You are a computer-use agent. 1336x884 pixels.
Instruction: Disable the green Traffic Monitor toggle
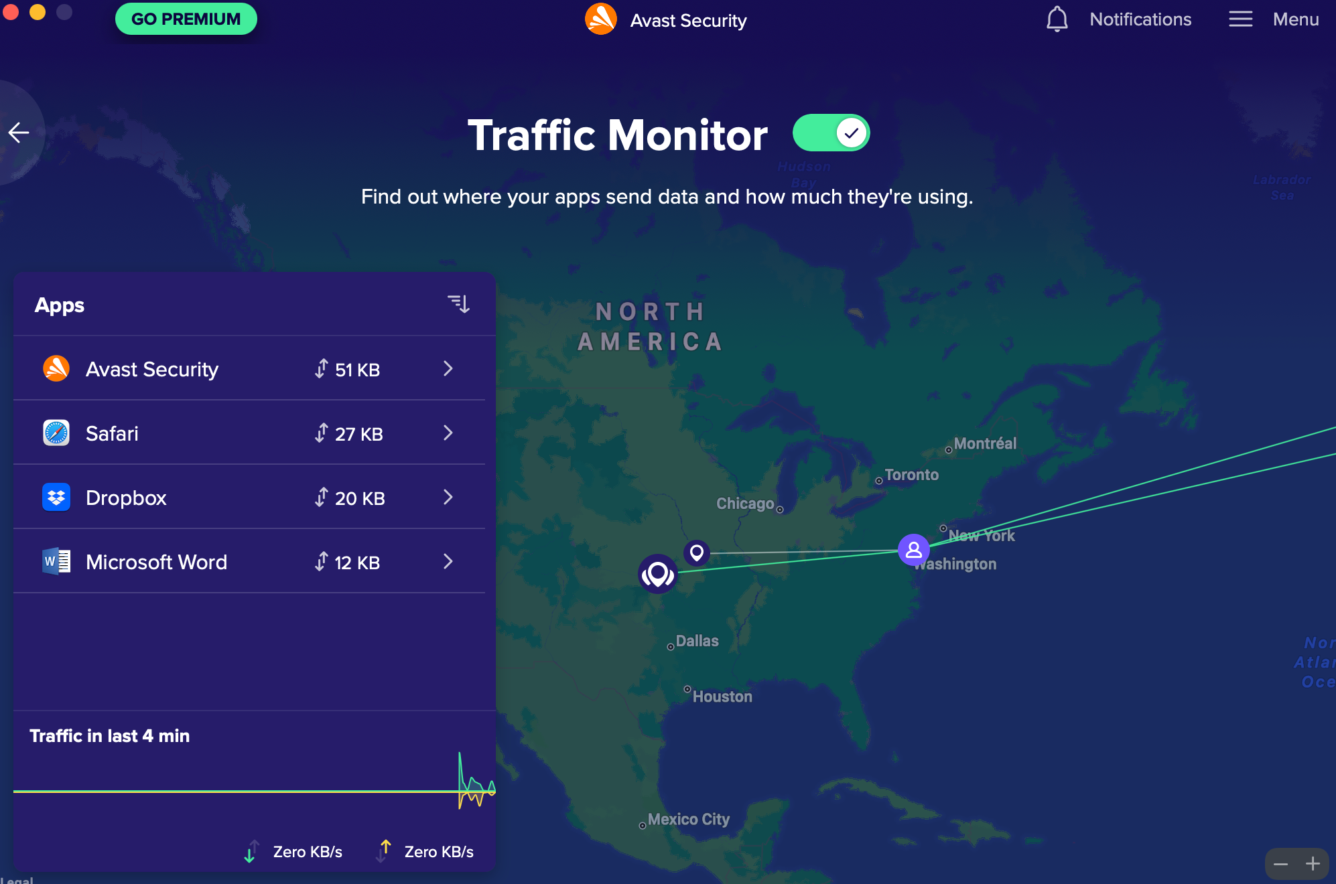831,133
